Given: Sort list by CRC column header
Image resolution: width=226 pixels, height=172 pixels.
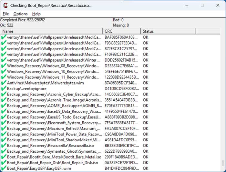Looking at the screenshot, I should [x=121, y=31].
